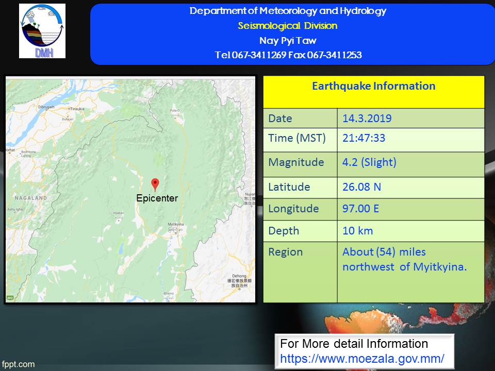495x371 pixels.
Task: Click Dibrugarh on the map
Action: click(x=46, y=107)
